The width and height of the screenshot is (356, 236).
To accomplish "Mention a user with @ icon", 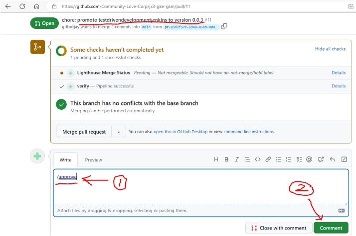I will click(309, 159).
